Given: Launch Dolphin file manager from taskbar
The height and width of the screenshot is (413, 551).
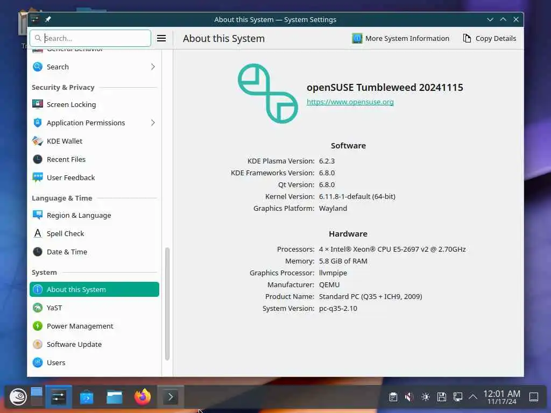Looking at the screenshot, I should click(115, 397).
